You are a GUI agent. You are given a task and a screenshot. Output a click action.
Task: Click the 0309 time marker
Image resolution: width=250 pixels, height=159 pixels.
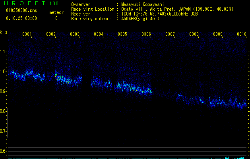[218, 34]
